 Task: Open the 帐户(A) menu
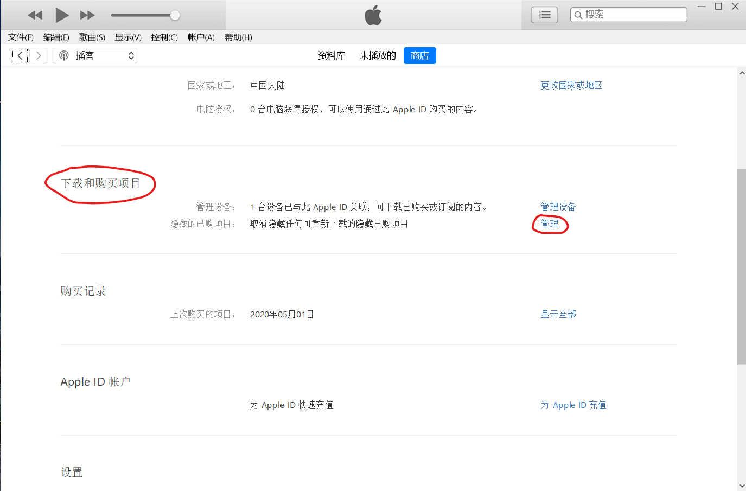coord(201,37)
